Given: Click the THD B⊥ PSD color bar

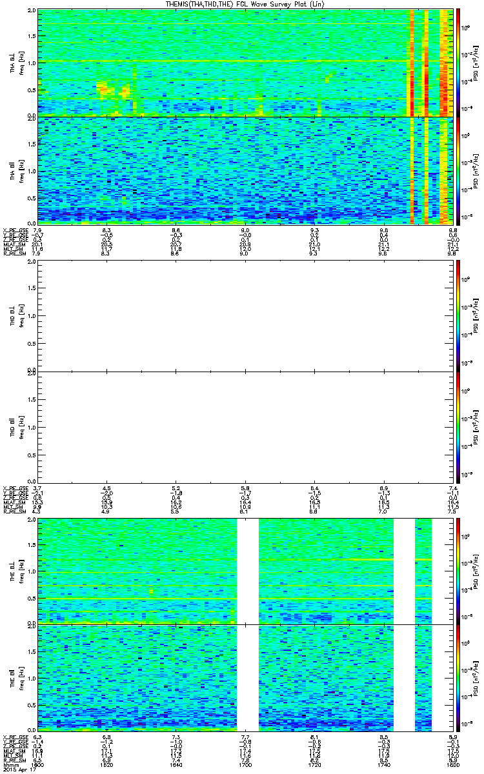Looking at the screenshot, I should point(459,315).
